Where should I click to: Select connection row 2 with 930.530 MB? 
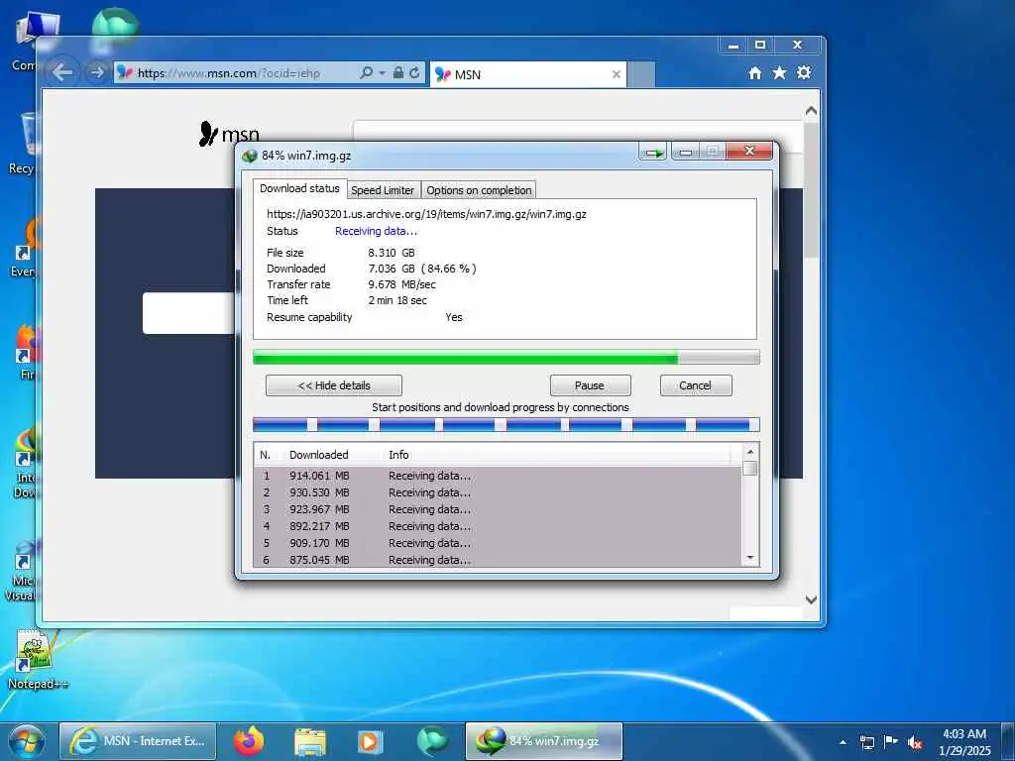point(498,492)
